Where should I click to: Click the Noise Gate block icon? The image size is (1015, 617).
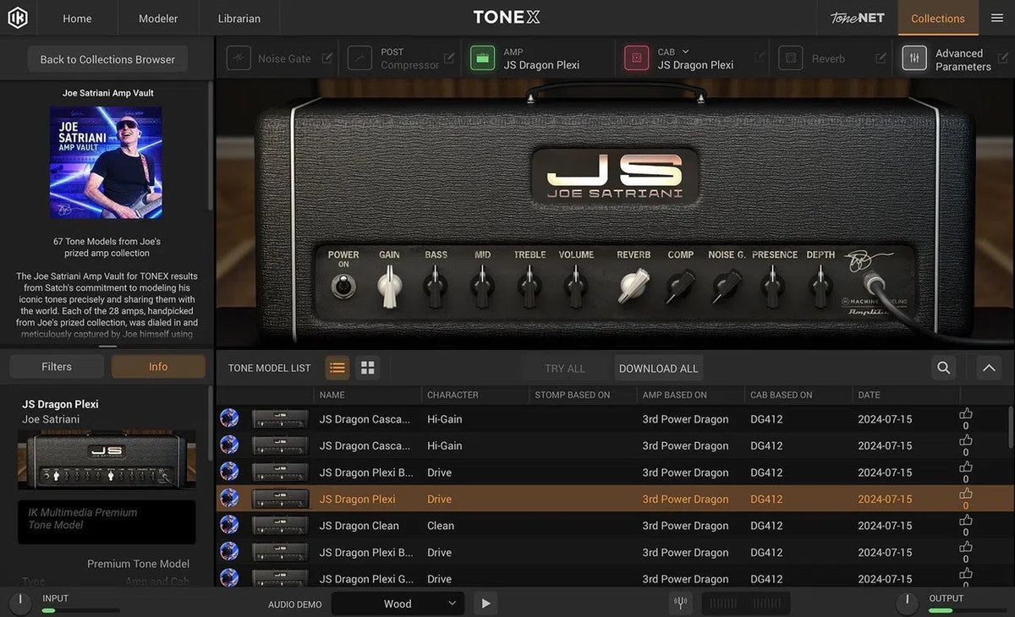click(239, 57)
